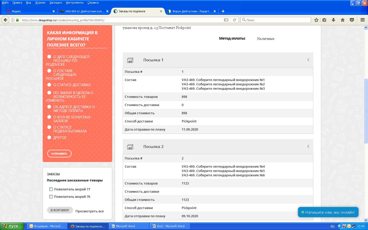Open the downloads arrow icon

333,20
